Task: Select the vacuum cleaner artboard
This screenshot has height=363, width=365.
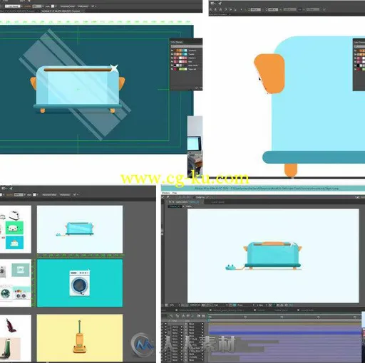Action: click(80, 338)
